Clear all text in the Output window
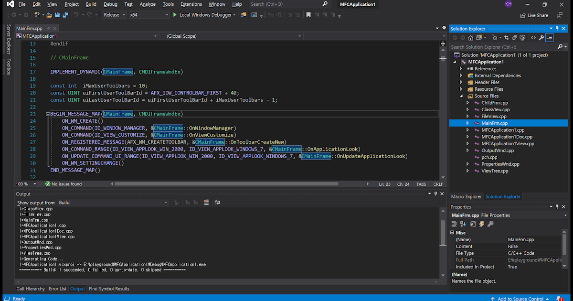573x301 pixels. (x=206, y=202)
